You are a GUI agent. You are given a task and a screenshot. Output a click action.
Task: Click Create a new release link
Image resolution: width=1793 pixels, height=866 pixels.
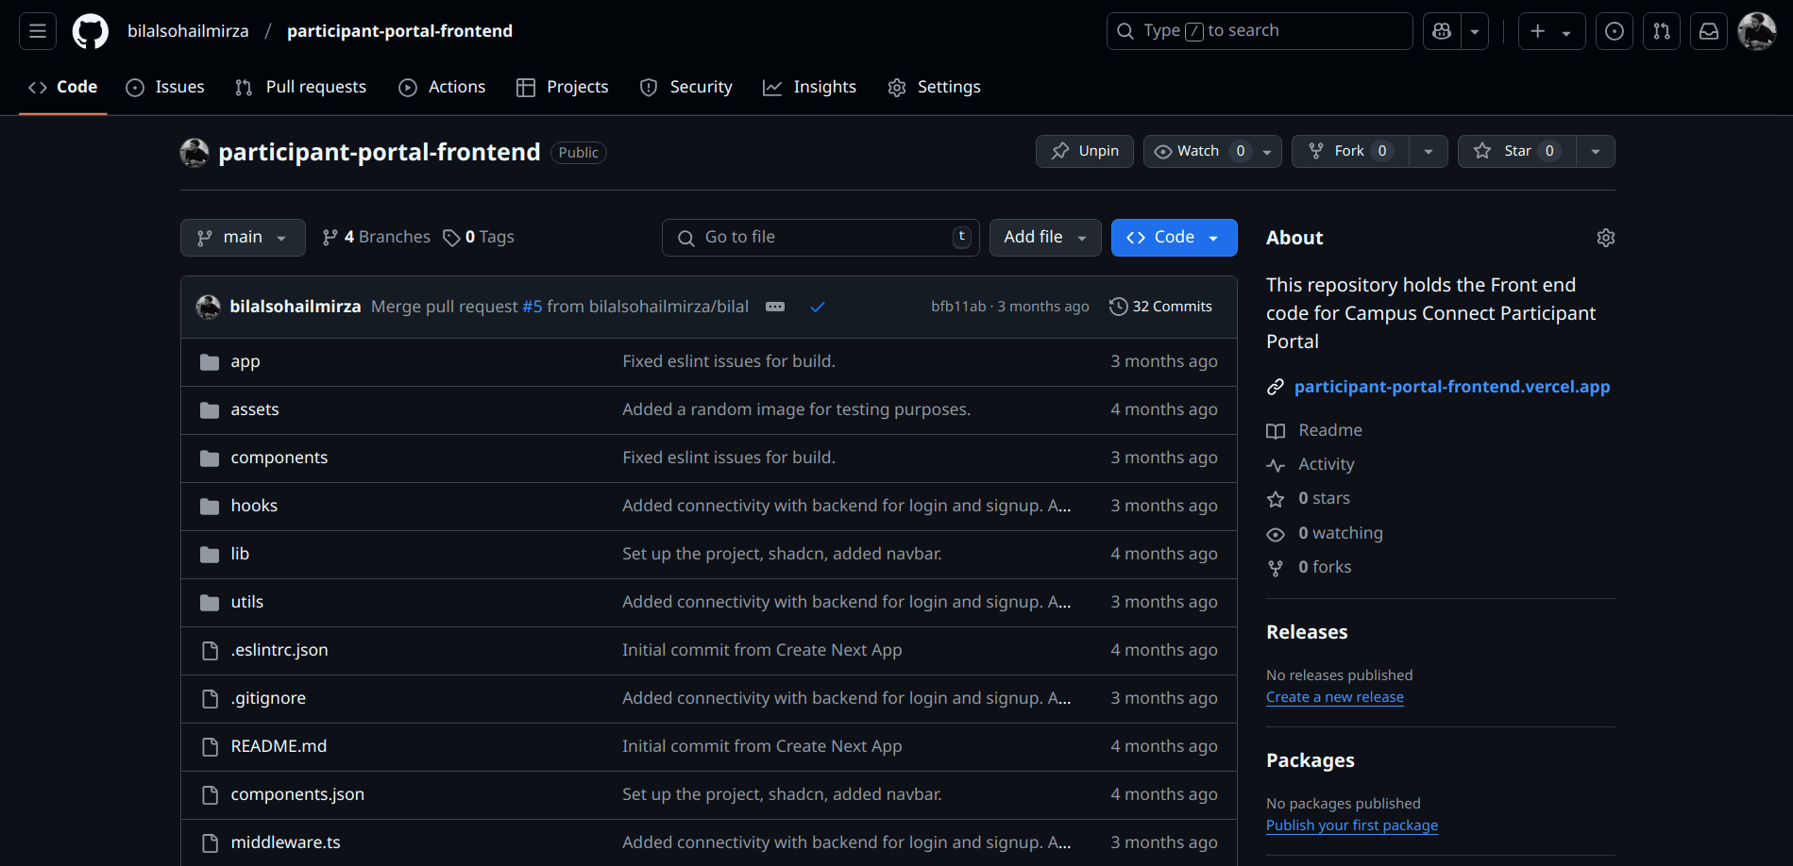pyautogui.click(x=1334, y=697)
